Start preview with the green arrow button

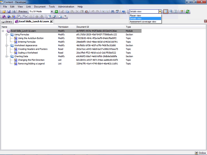(56, 12)
